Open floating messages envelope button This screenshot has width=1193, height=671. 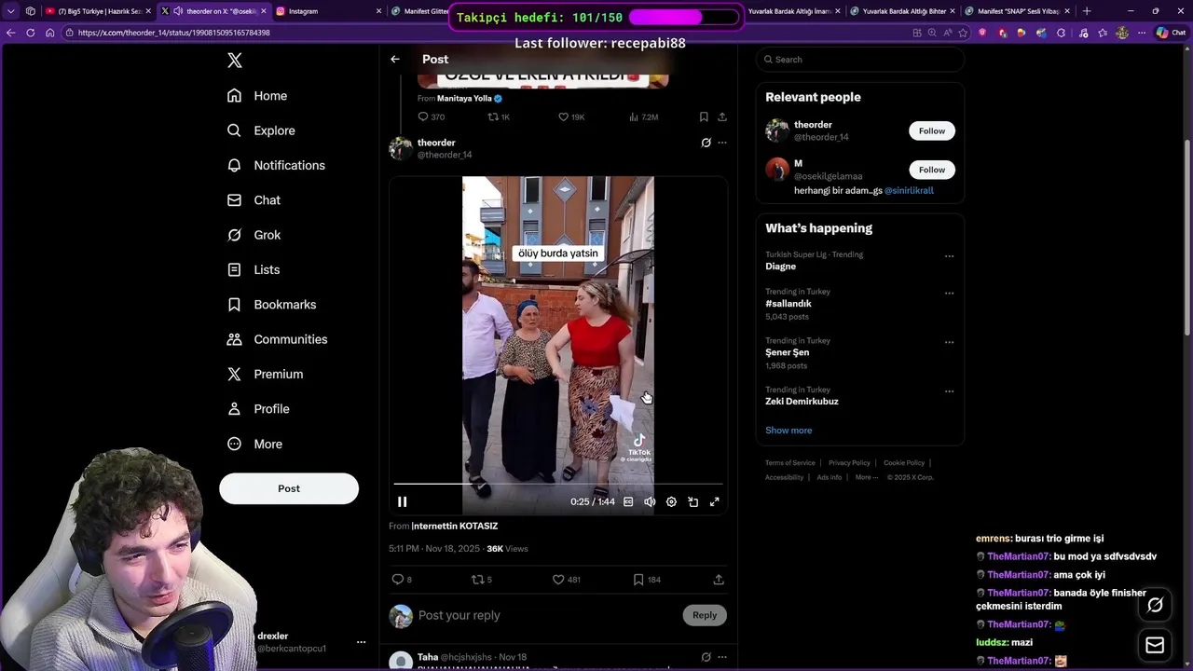[x=1155, y=645]
